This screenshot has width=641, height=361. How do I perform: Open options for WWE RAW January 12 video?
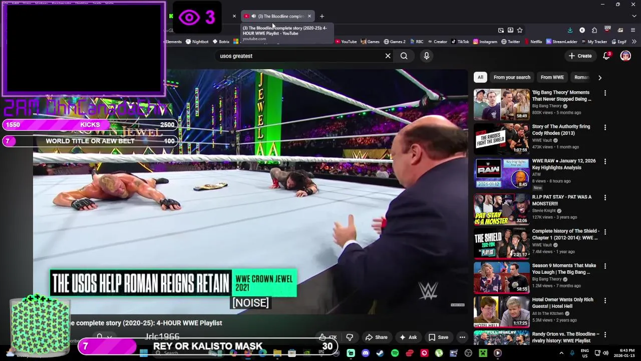(x=605, y=161)
